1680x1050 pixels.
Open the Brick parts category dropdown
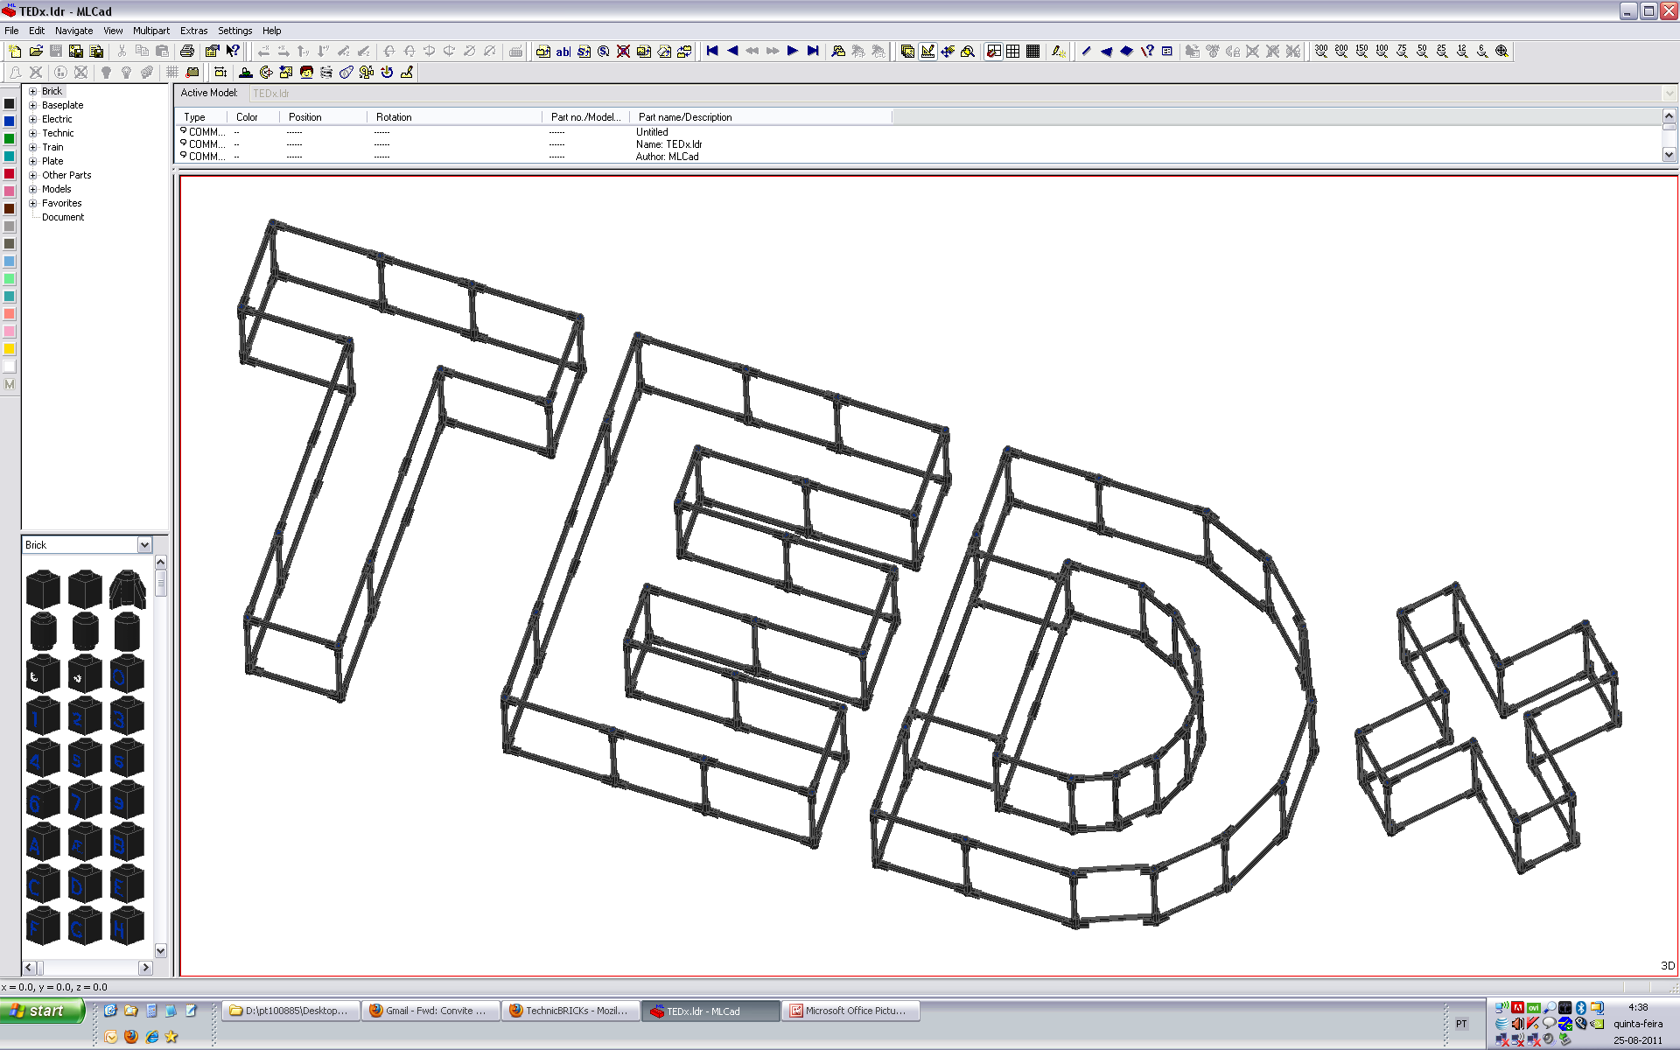pyautogui.click(x=144, y=545)
